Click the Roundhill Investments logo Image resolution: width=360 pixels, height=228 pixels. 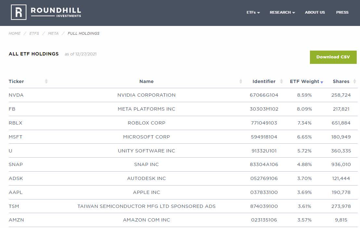point(46,12)
